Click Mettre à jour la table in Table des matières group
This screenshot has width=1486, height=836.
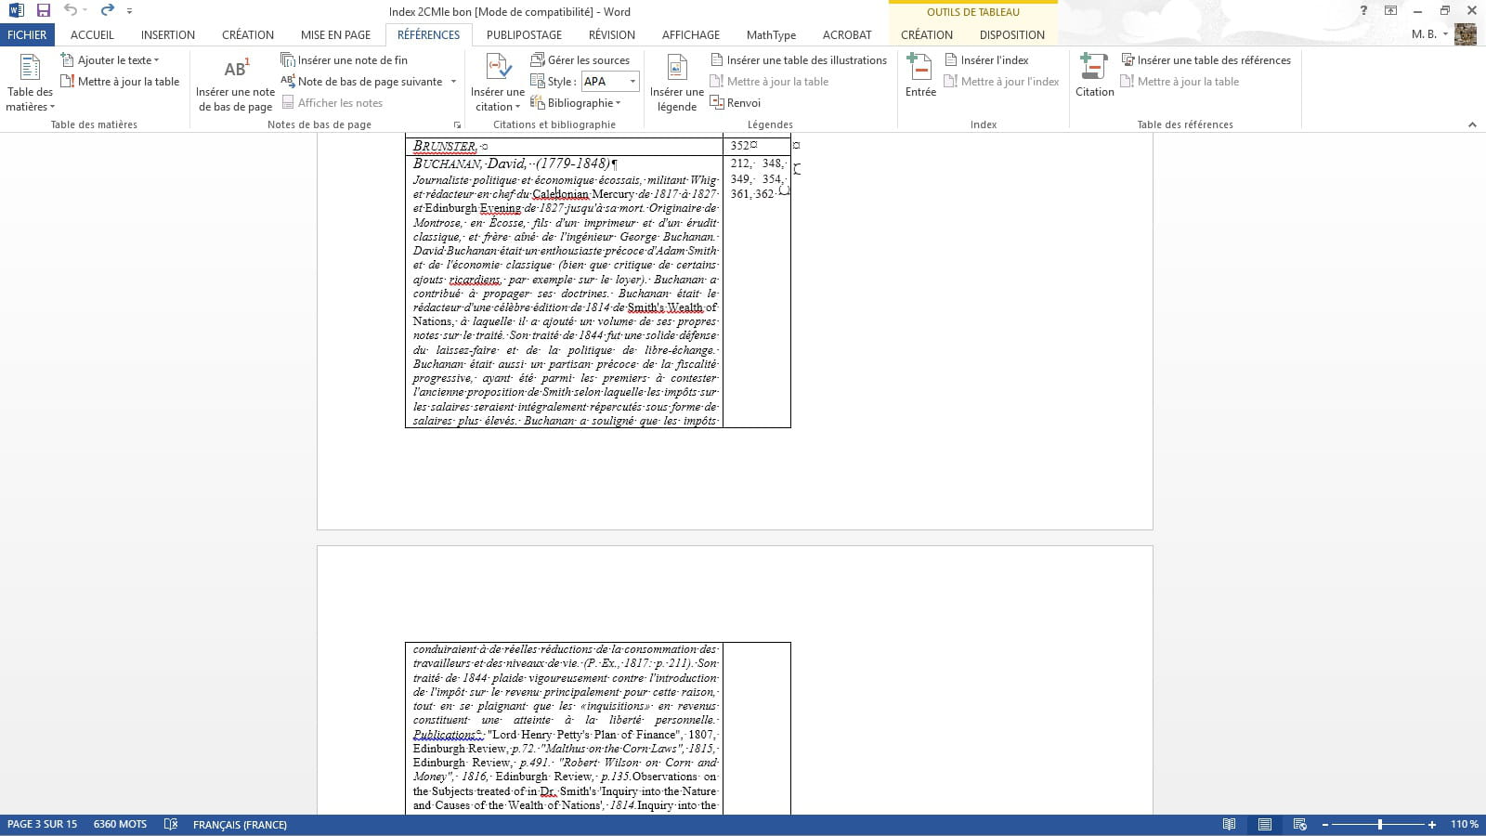tap(120, 82)
